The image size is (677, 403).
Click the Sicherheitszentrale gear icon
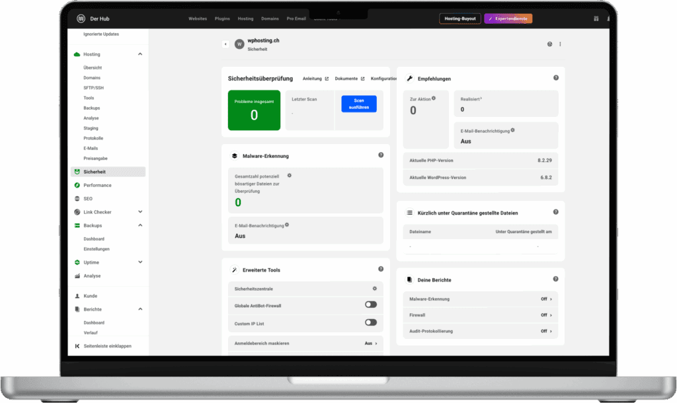(374, 289)
